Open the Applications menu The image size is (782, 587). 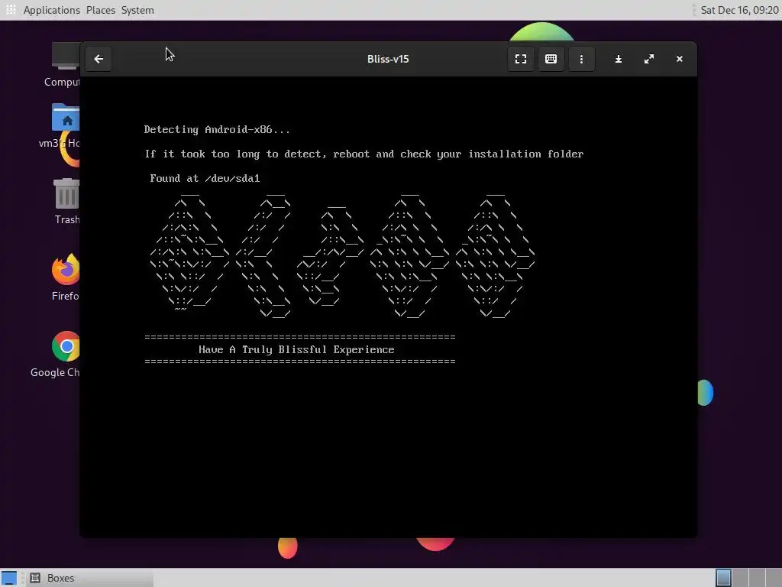pyautogui.click(x=51, y=10)
